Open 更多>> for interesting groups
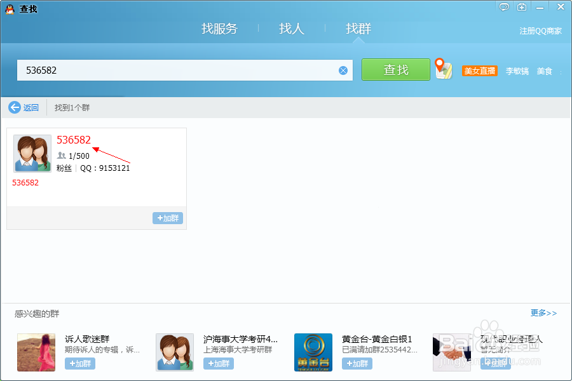Image resolution: width=572 pixels, height=381 pixels. tap(543, 313)
